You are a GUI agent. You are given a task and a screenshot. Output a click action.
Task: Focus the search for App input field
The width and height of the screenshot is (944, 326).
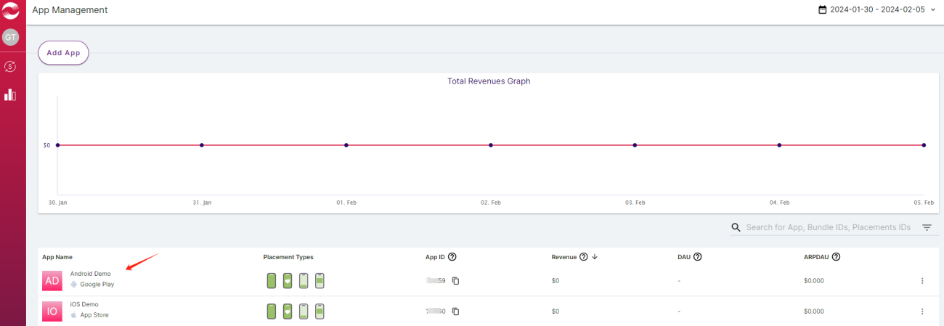click(828, 227)
